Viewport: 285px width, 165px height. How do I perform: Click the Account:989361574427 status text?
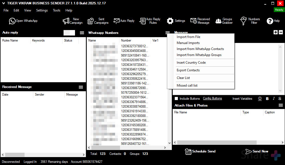pos(86,162)
